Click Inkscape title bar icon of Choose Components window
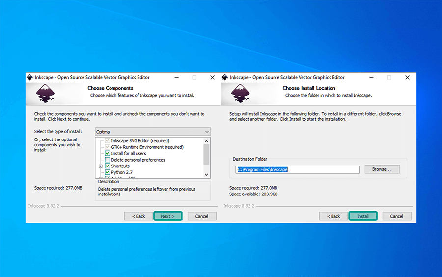 coord(30,77)
